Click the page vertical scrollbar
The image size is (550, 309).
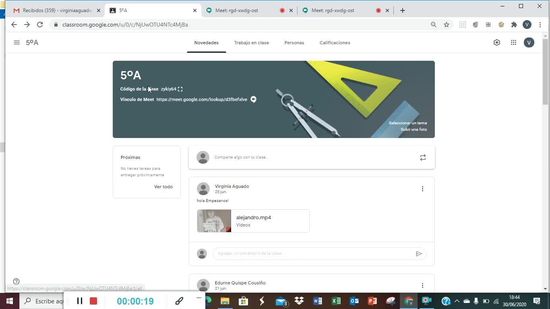(546, 72)
